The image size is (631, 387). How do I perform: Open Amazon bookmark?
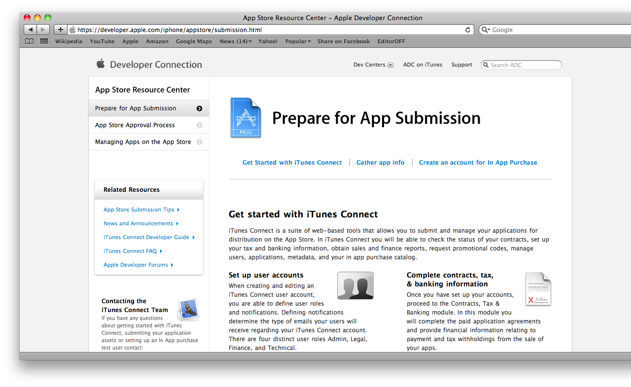point(157,41)
